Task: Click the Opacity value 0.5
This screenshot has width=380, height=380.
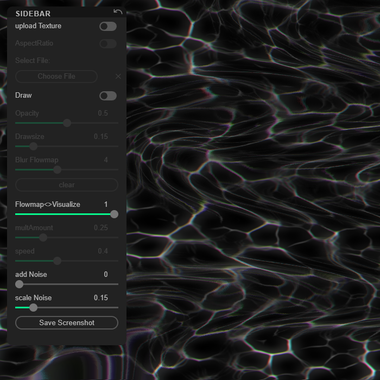Action: 103,113
